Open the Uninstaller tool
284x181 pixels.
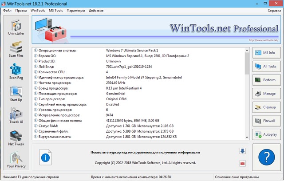click(16, 28)
